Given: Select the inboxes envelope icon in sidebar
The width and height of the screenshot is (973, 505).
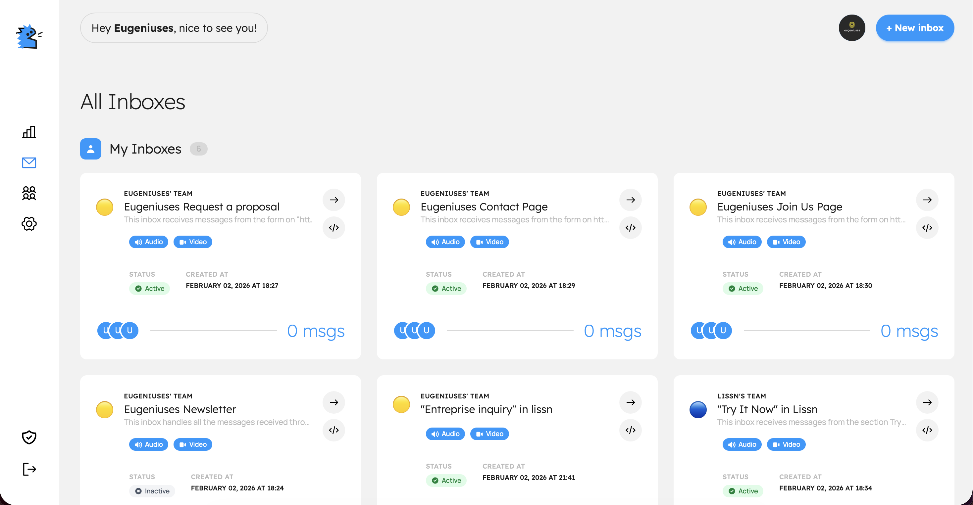Looking at the screenshot, I should (x=29, y=163).
